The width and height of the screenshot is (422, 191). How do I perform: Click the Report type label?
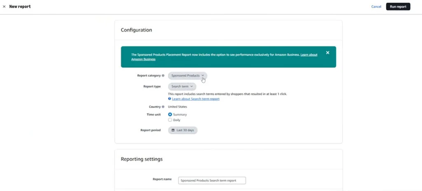152,86
